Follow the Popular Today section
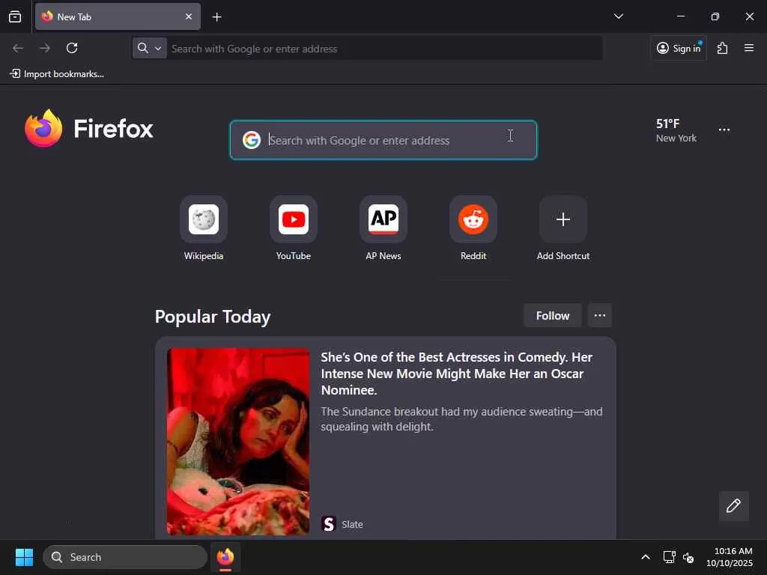 pos(552,315)
